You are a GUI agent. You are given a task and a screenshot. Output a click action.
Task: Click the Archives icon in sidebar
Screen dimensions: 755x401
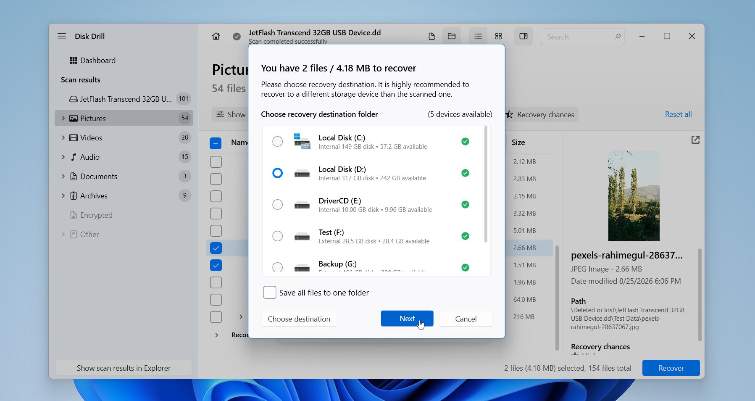pos(74,196)
